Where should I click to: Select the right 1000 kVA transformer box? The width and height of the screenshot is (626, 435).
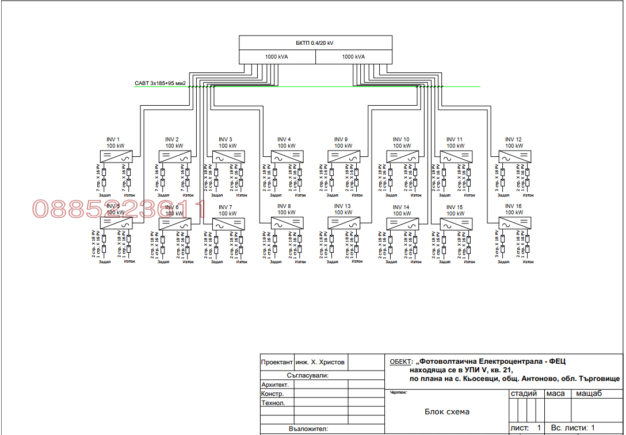click(354, 57)
